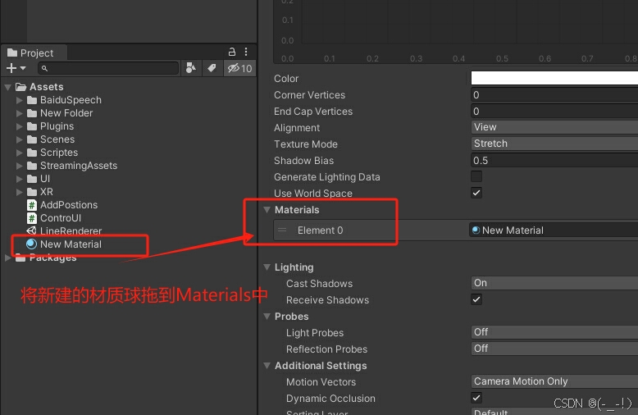Click the Corner Vertices value field

pyautogui.click(x=554, y=95)
